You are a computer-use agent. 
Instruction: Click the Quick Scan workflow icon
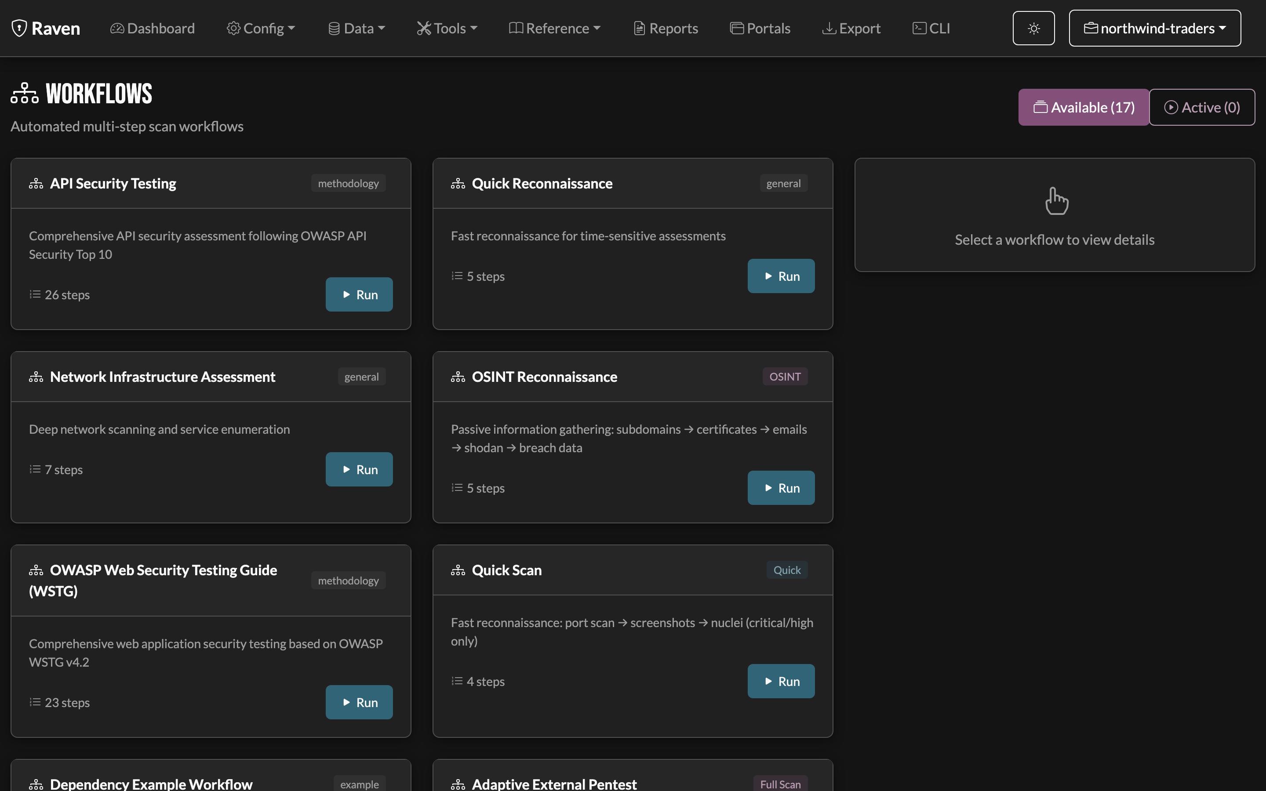pyautogui.click(x=458, y=570)
